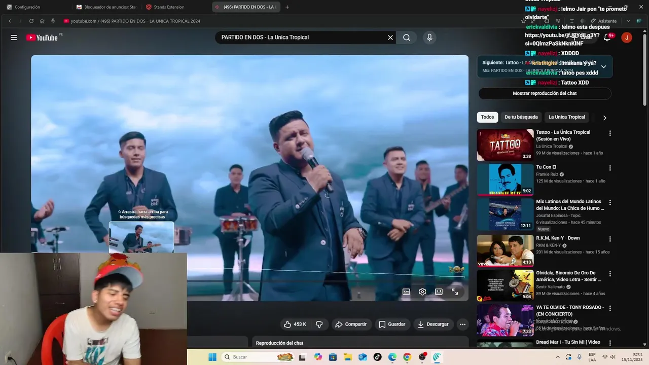Viewport: 649px width, 365px height.
Task: Select the De tu búsqueda chip
Action: point(521,117)
